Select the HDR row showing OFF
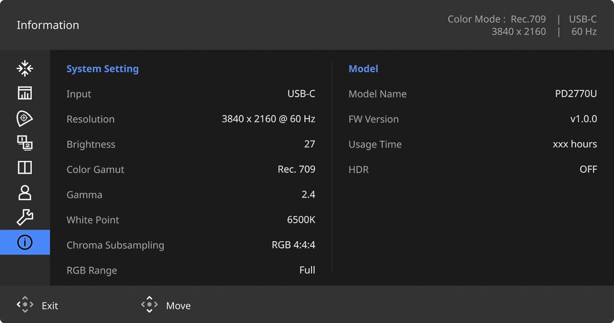614x323 pixels. click(x=472, y=169)
